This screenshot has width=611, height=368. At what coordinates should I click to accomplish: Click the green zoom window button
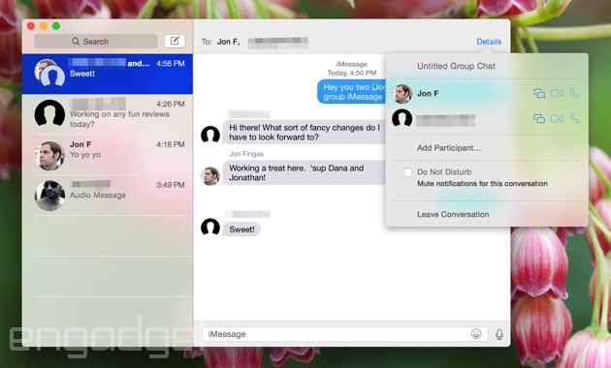(x=56, y=26)
